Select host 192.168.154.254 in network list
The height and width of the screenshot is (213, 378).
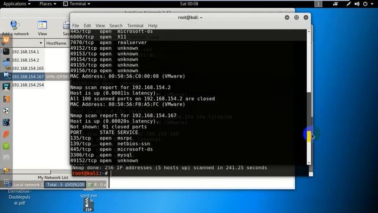tap(28, 85)
